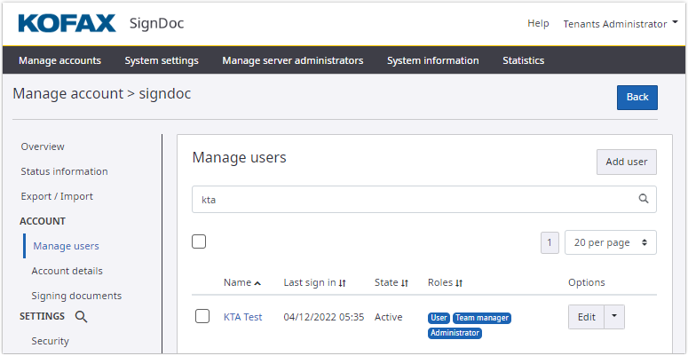
Task: Click the blue Back button
Action: [x=637, y=98]
